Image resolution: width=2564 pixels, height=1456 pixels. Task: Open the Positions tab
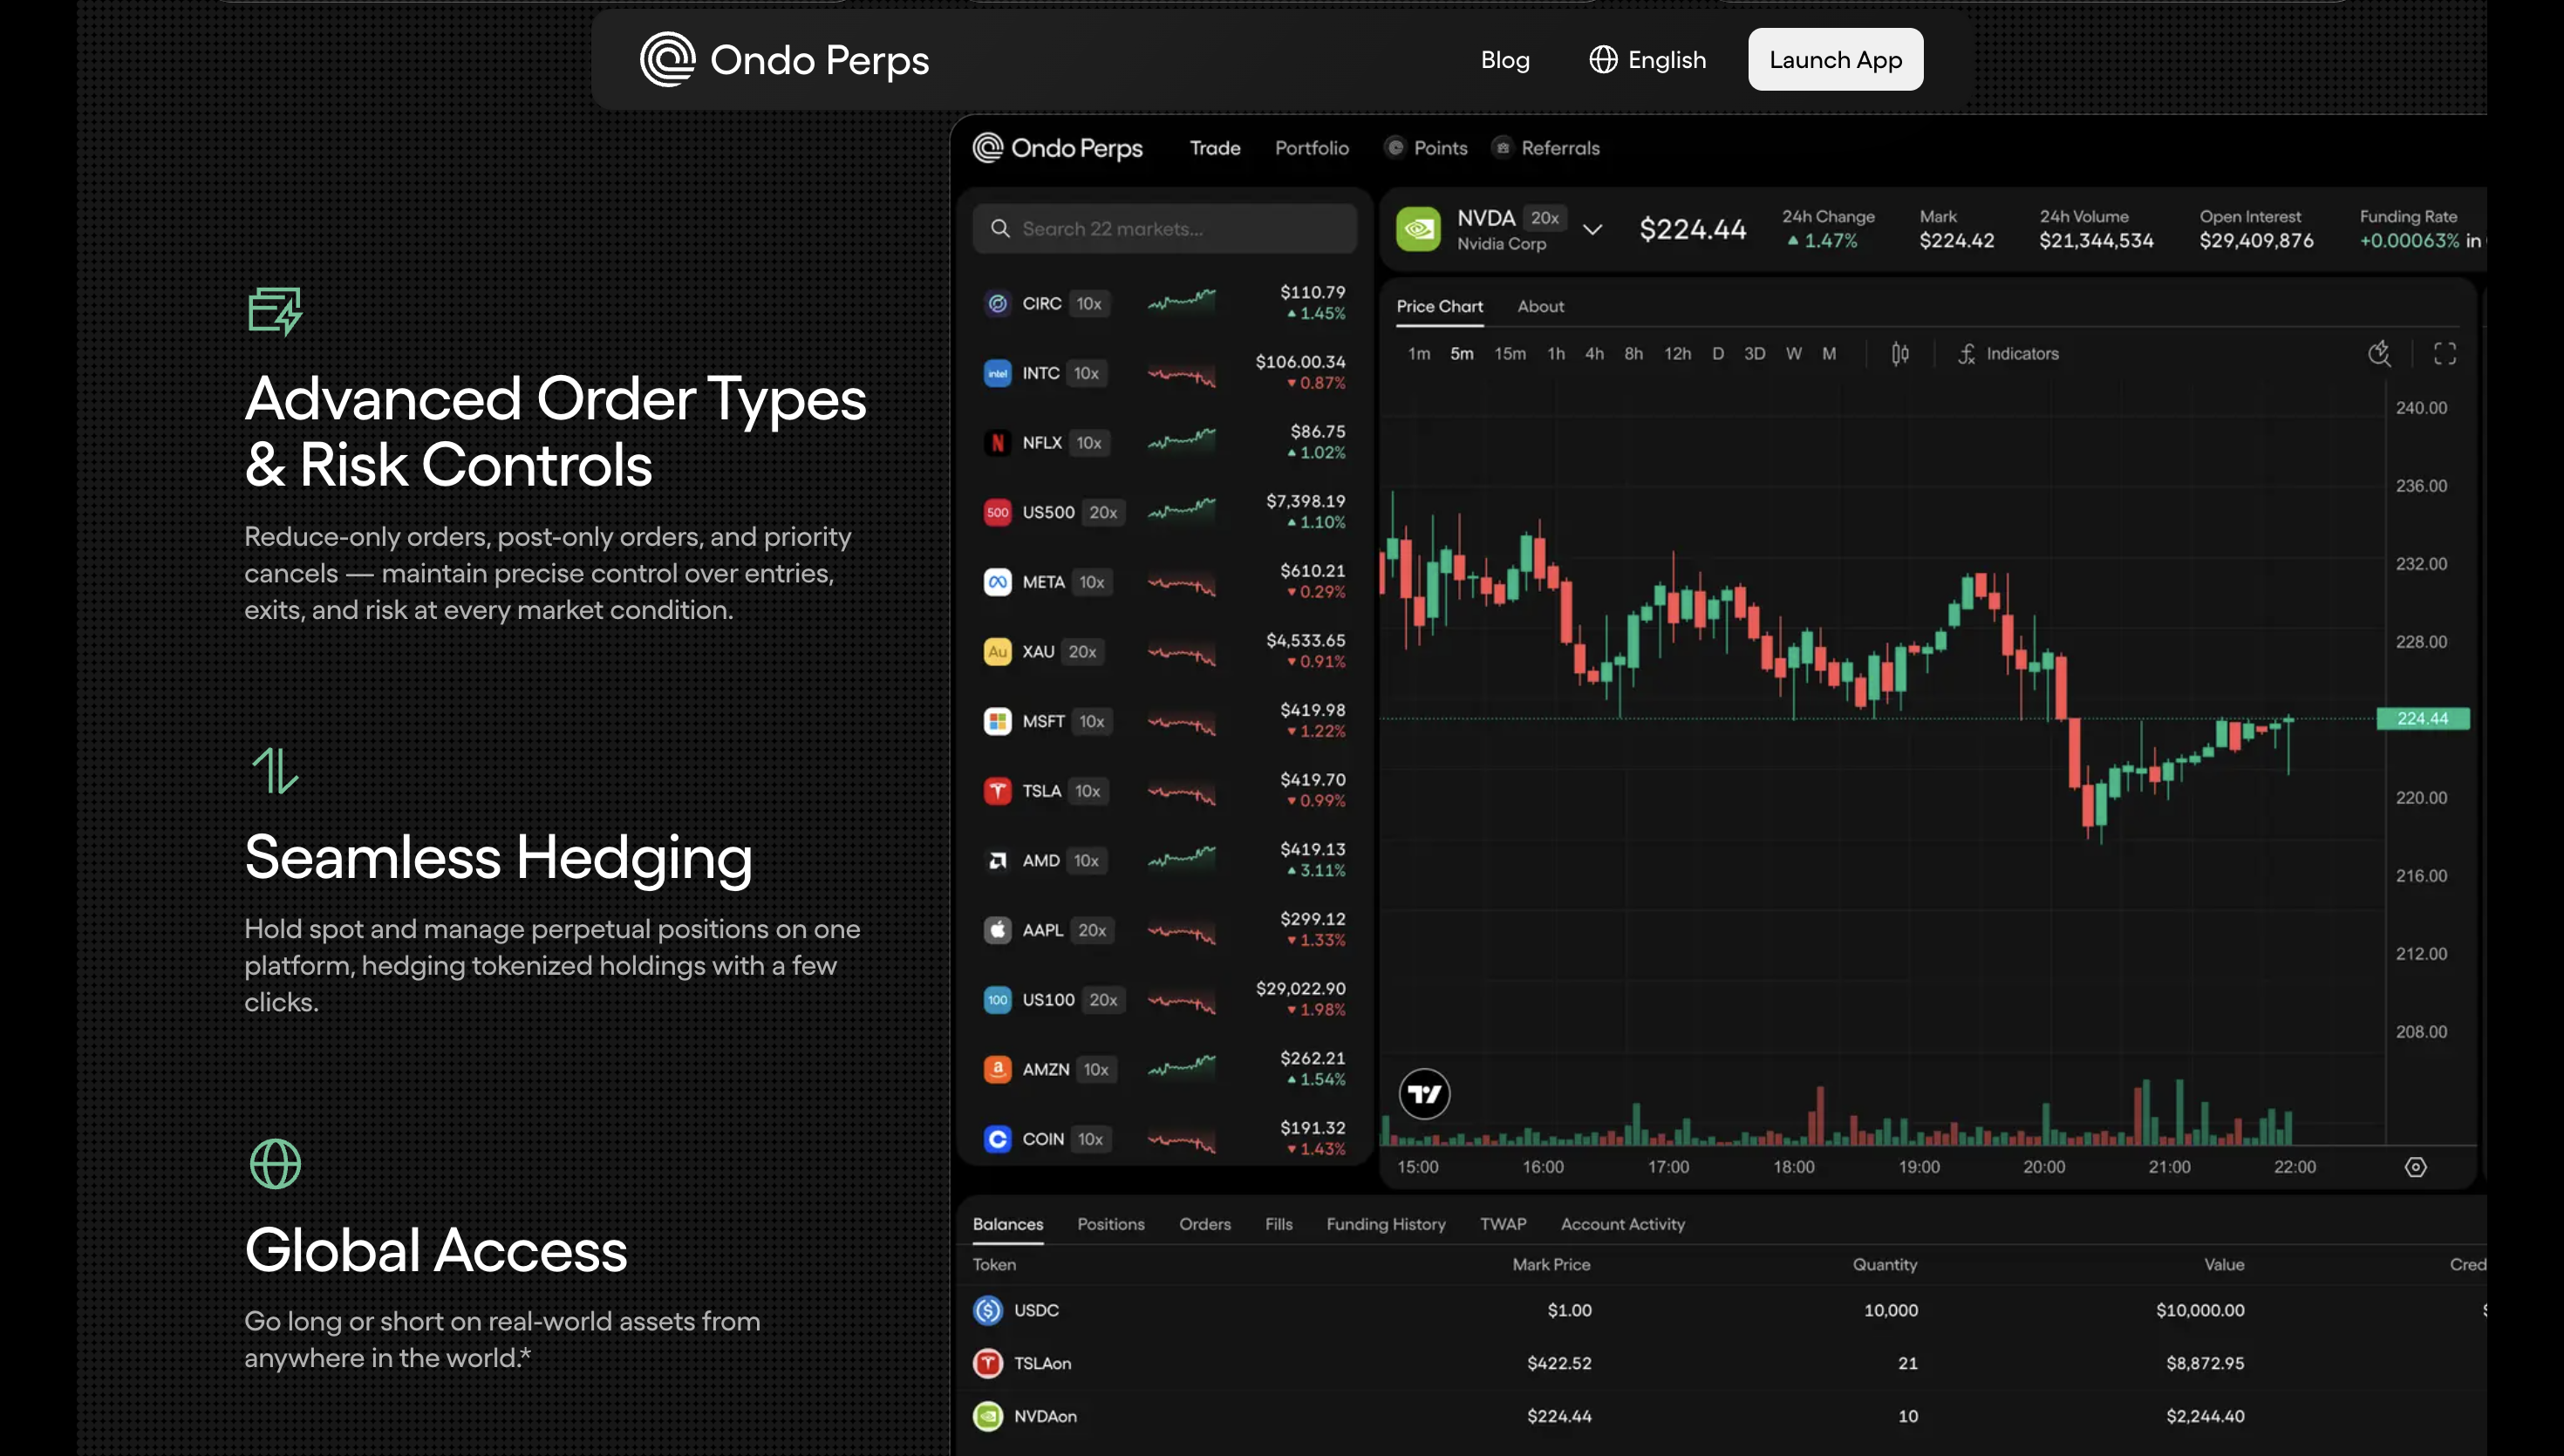1110,1224
